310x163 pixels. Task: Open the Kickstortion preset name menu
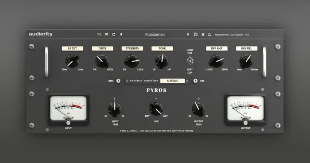[155, 35]
